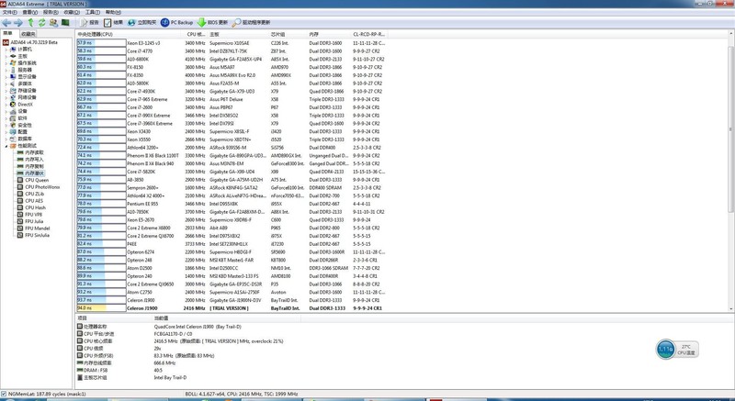Select the CPU PhotoWorxx benchmark

(39, 187)
